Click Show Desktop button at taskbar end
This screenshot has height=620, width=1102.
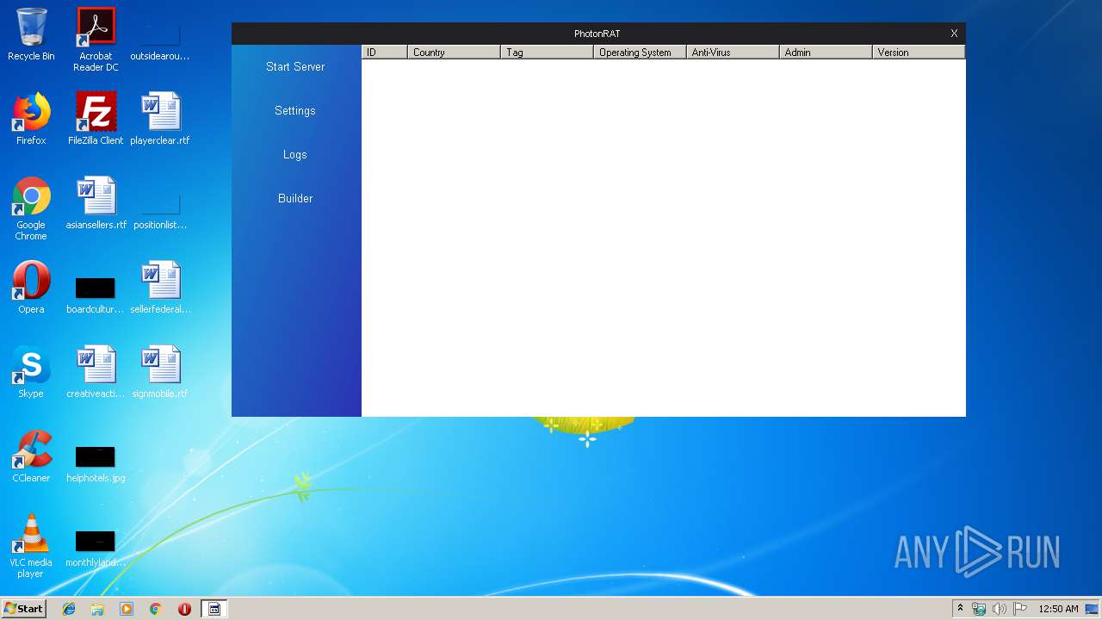(1093, 609)
